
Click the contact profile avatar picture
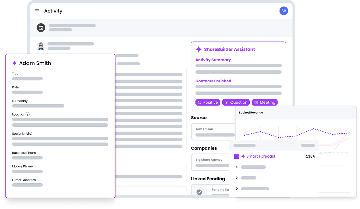[x=41, y=46]
